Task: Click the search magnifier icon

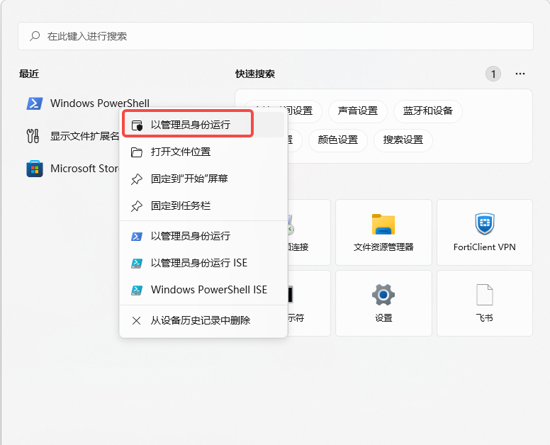Action: click(x=35, y=36)
